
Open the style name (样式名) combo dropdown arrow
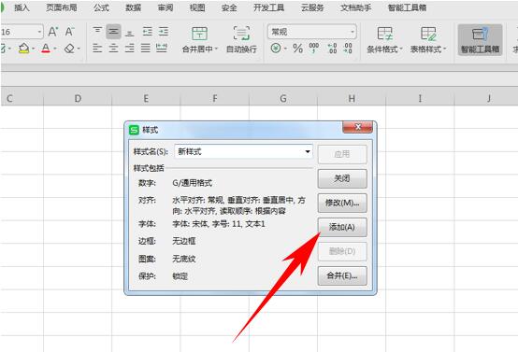[308, 152]
